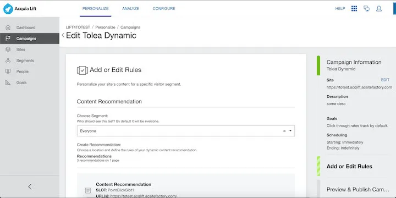Click the Sites layers icon

pyautogui.click(x=8, y=50)
